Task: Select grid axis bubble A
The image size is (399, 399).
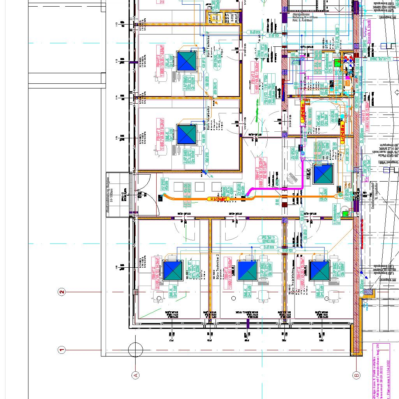Action: [136, 375]
